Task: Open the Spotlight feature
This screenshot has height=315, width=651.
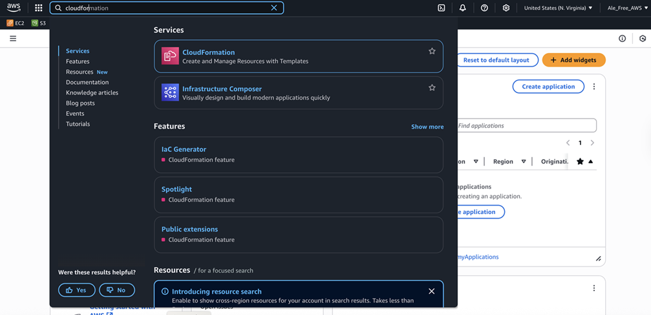Action: click(176, 189)
